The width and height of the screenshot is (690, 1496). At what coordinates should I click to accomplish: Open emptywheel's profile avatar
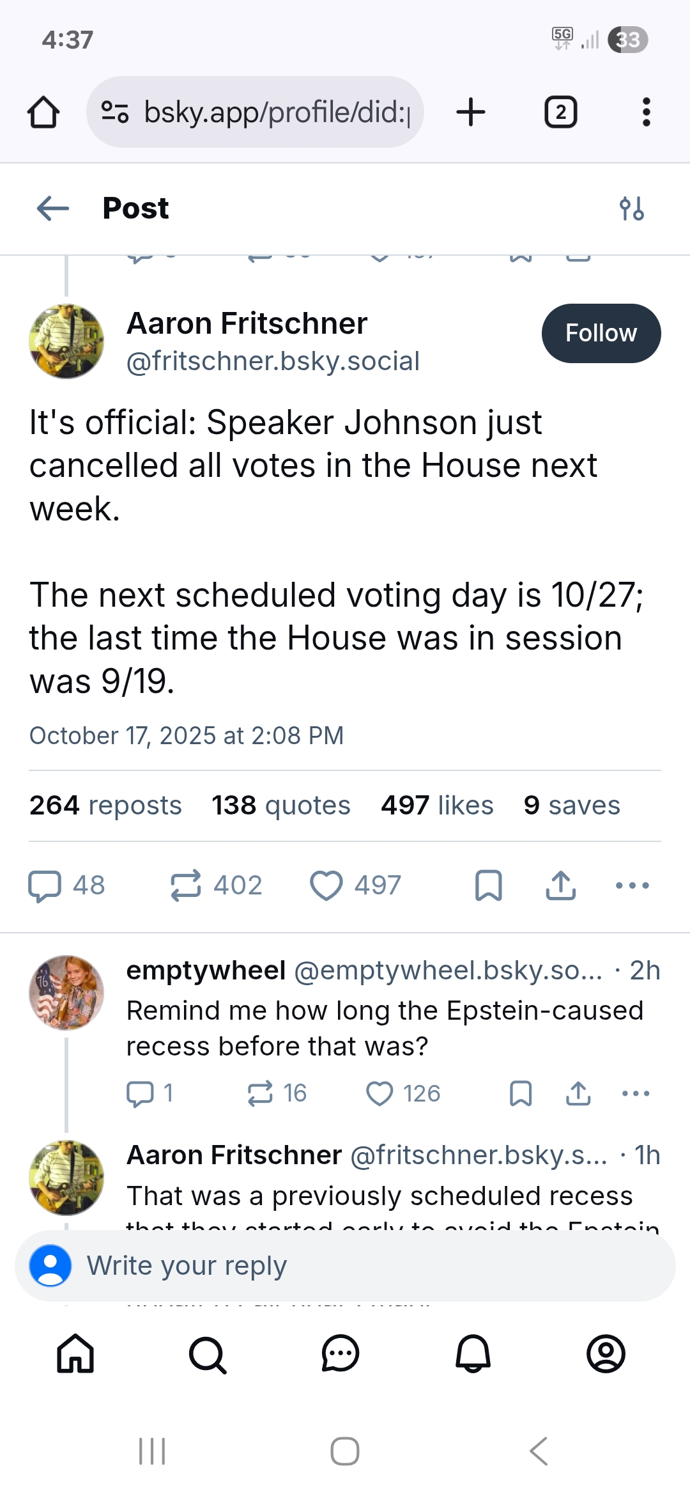pyautogui.click(x=66, y=993)
